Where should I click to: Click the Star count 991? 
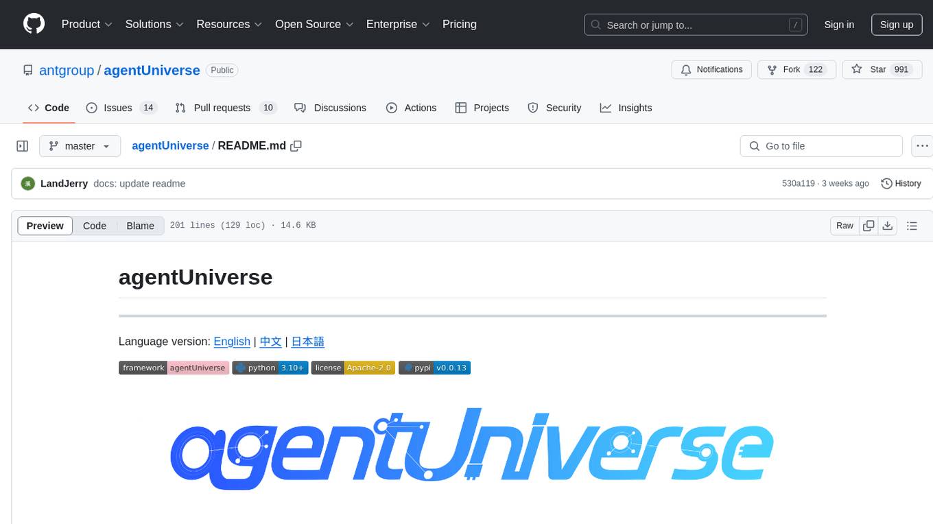tap(901, 70)
